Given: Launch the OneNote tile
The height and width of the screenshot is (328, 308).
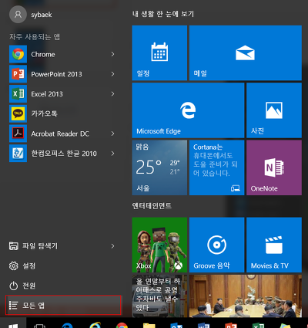Looking at the screenshot, I should pyautogui.click(x=274, y=167).
